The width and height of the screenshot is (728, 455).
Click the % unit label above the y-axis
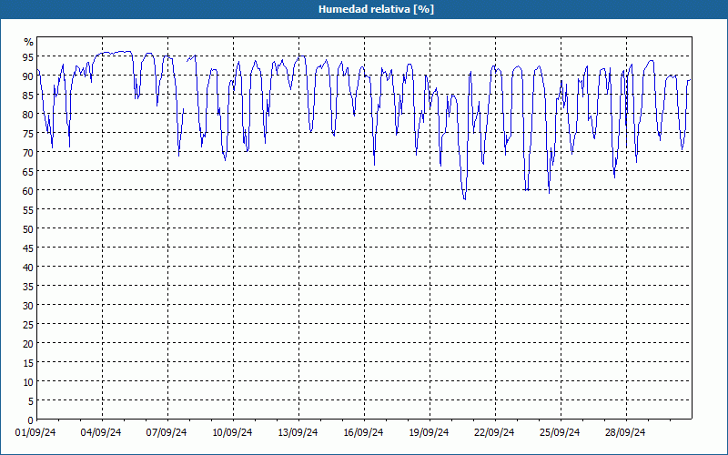pyautogui.click(x=29, y=42)
